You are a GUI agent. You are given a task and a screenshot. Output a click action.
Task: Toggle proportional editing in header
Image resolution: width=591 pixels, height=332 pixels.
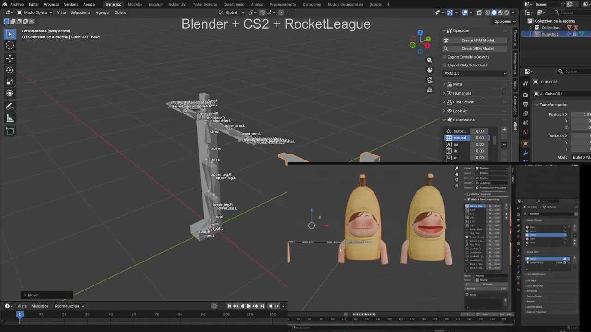coord(281,12)
